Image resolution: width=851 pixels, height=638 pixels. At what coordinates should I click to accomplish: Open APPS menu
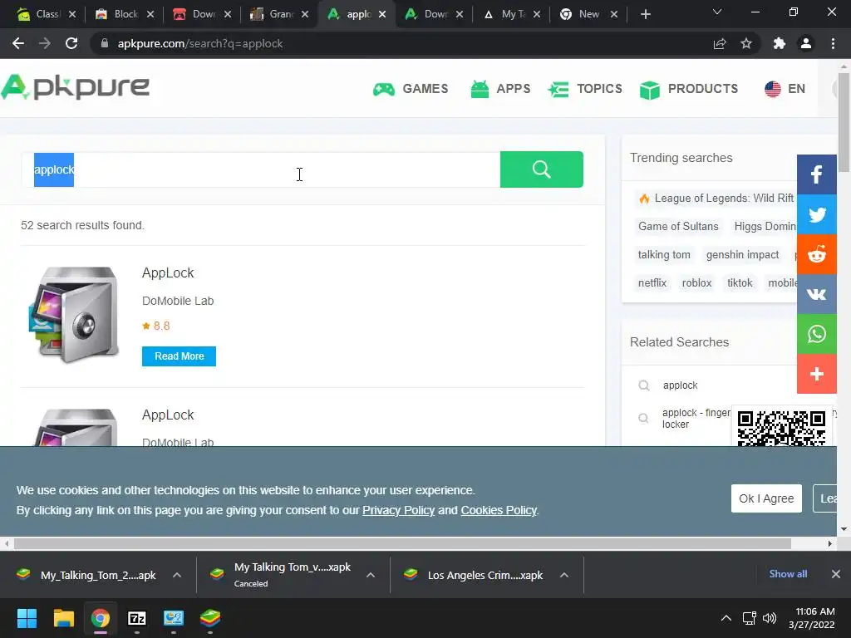click(x=500, y=89)
